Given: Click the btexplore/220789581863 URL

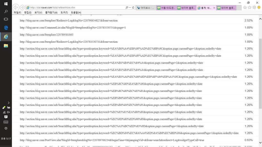Looking at the screenshot, I should (47, 35).
